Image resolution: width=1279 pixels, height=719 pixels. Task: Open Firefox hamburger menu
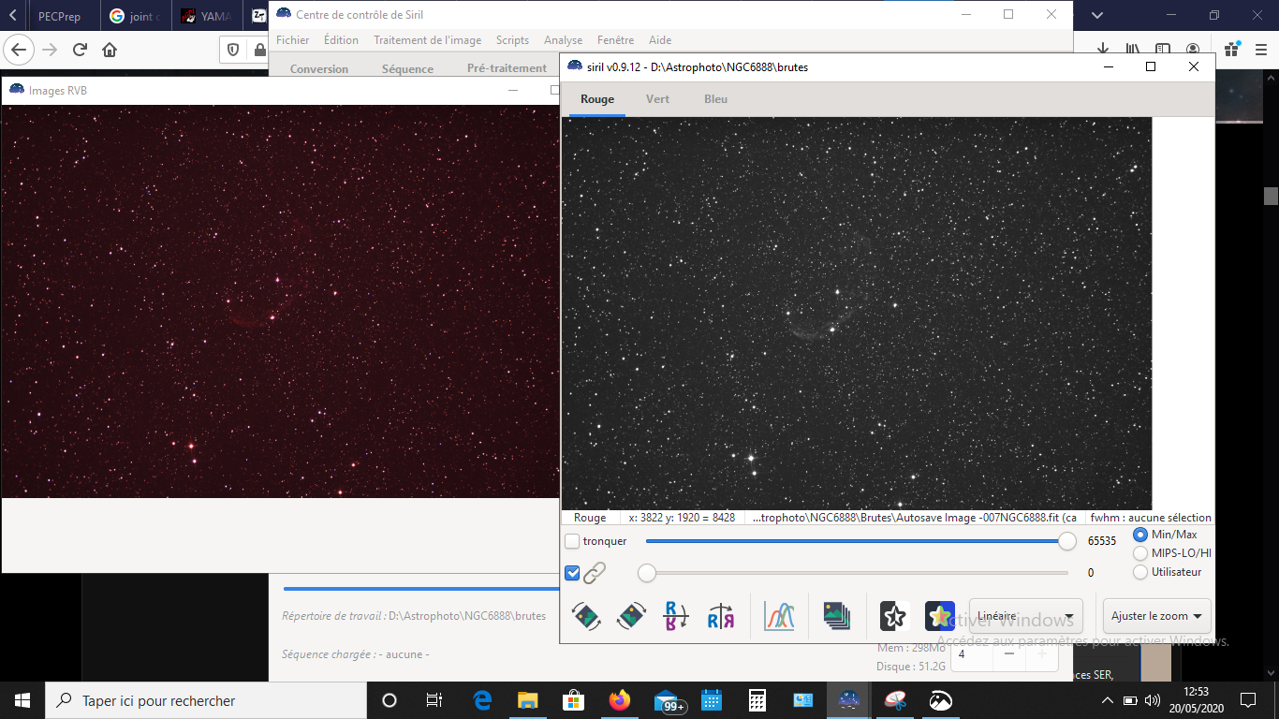tap(1260, 50)
